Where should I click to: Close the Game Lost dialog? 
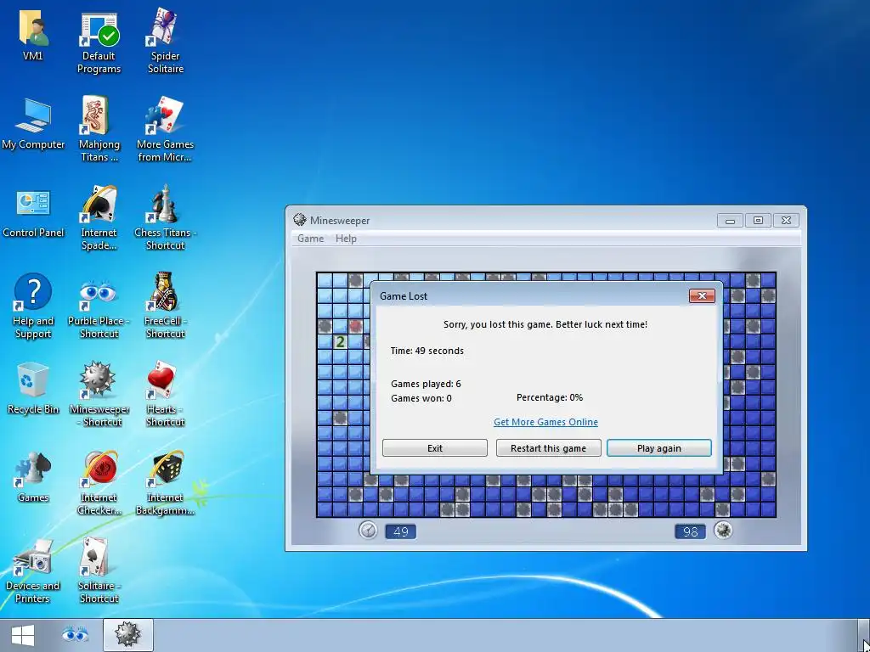(x=702, y=296)
